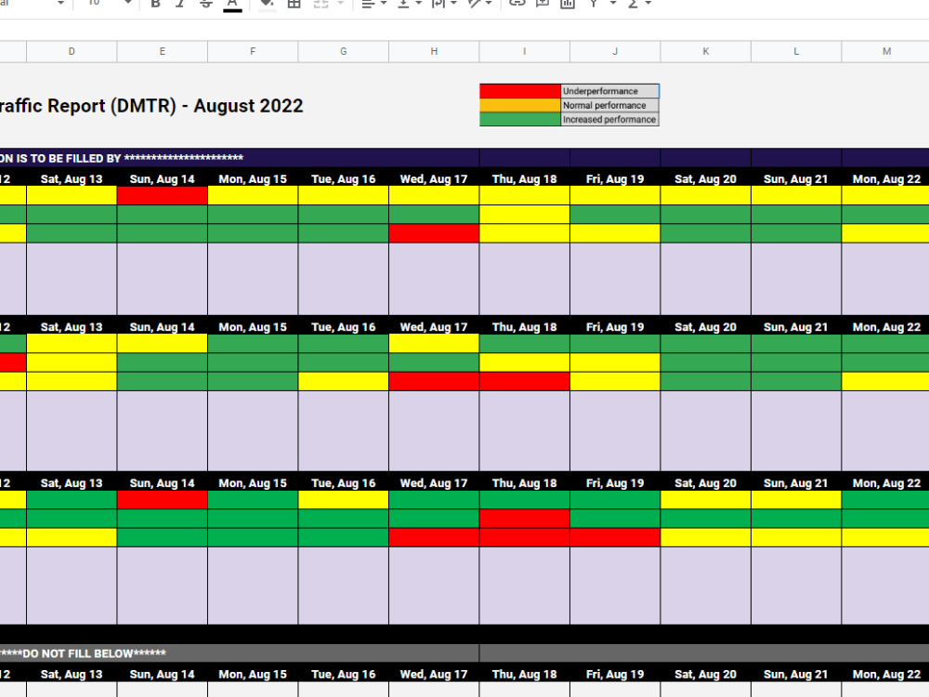This screenshot has width=929, height=697.
Task: Select column M header
Action: (x=885, y=51)
